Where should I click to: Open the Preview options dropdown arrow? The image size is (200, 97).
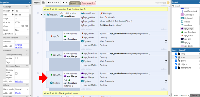(66, 2)
